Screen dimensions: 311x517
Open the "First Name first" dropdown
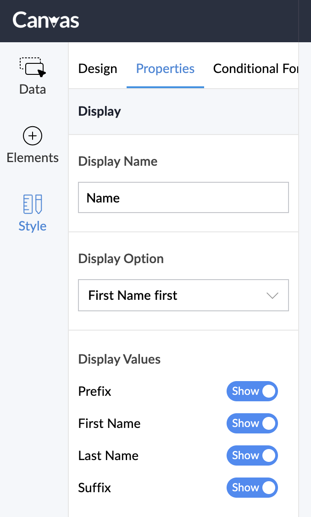(x=174, y=295)
